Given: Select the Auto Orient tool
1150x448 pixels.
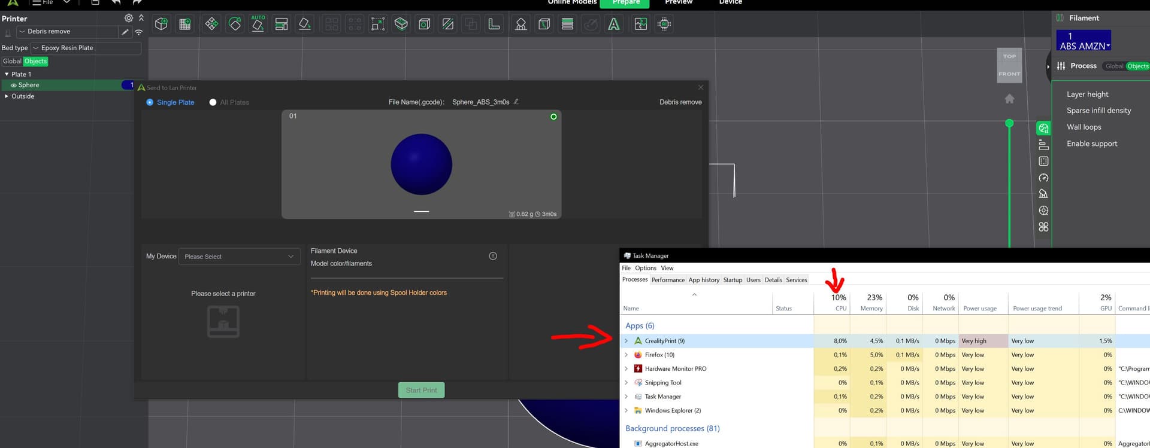Looking at the screenshot, I should click(x=258, y=24).
